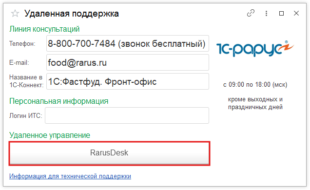Image resolution: width=310 pixels, height=190 pixels.
Task: Close the Удаленная поддержка window
Action: (296, 13)
